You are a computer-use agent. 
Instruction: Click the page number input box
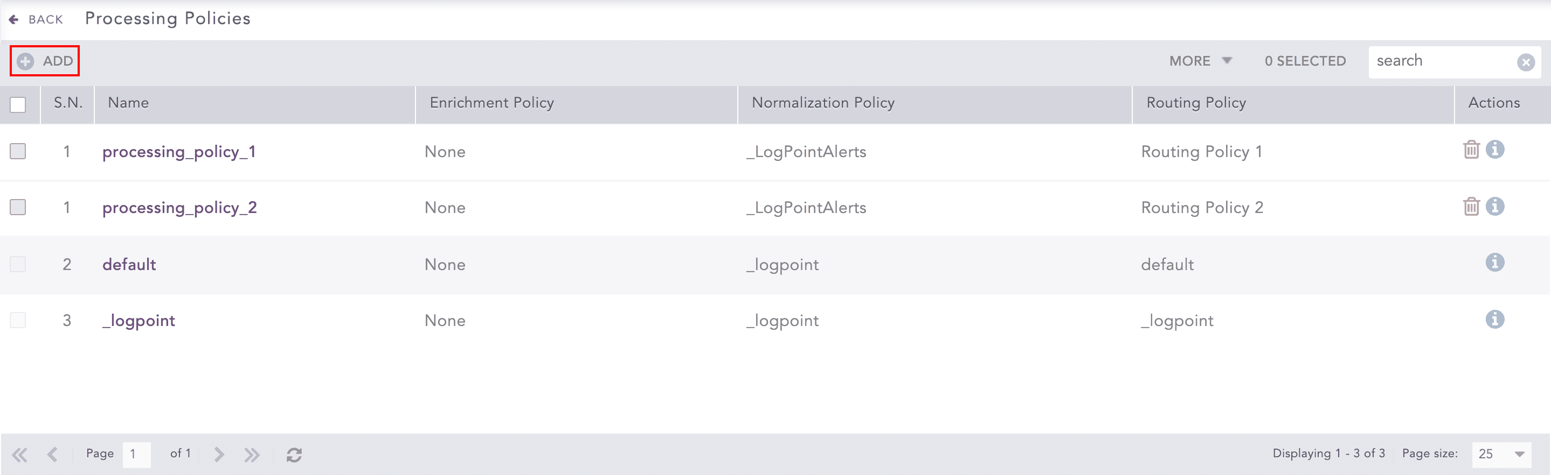[x=137, y=455]
